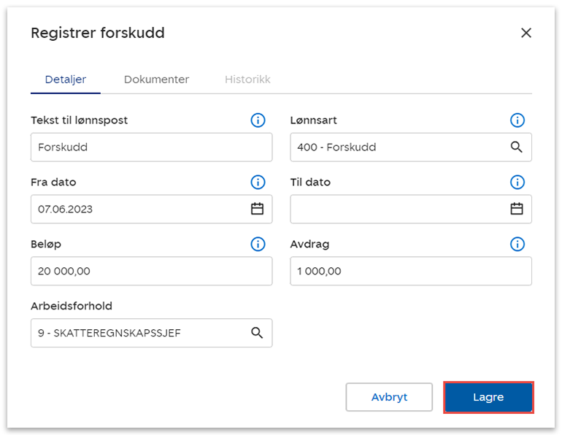Close the Registrer forskudd dialog
Viewport: 562px width, 435px height.
[x=526, y=33]
